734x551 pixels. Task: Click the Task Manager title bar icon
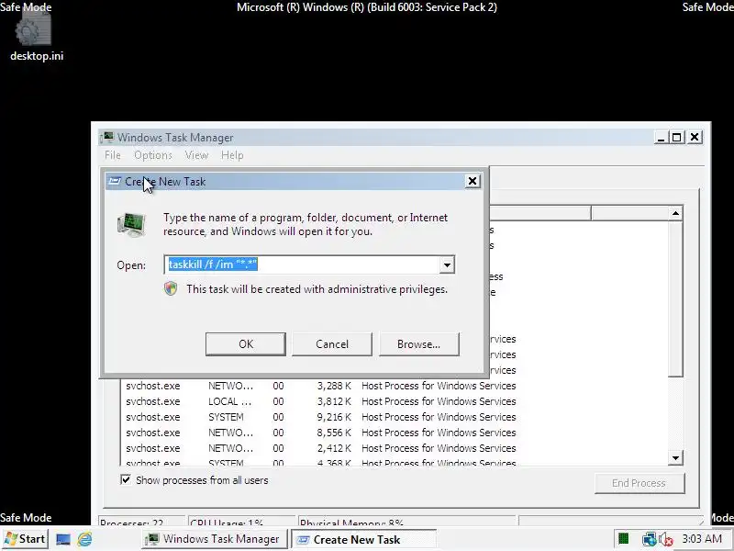click(107, 137)
